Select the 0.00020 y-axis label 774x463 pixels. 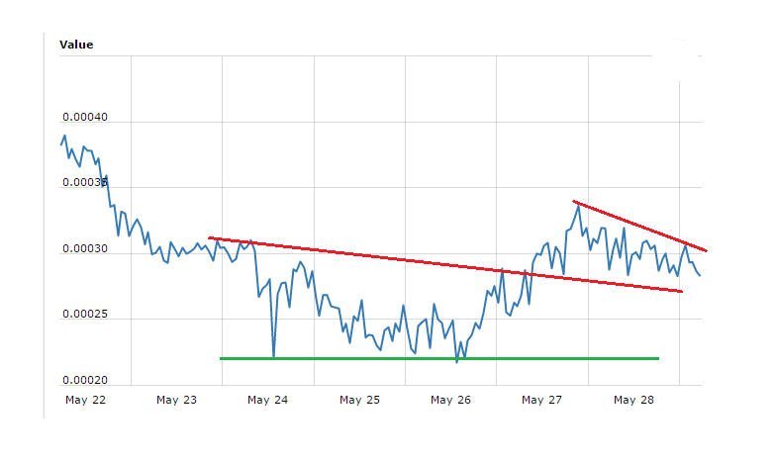pyautogui.click(x=84, y=380)
